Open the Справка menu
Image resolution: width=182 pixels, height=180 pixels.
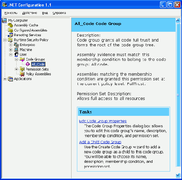click(x=59, y=13)
